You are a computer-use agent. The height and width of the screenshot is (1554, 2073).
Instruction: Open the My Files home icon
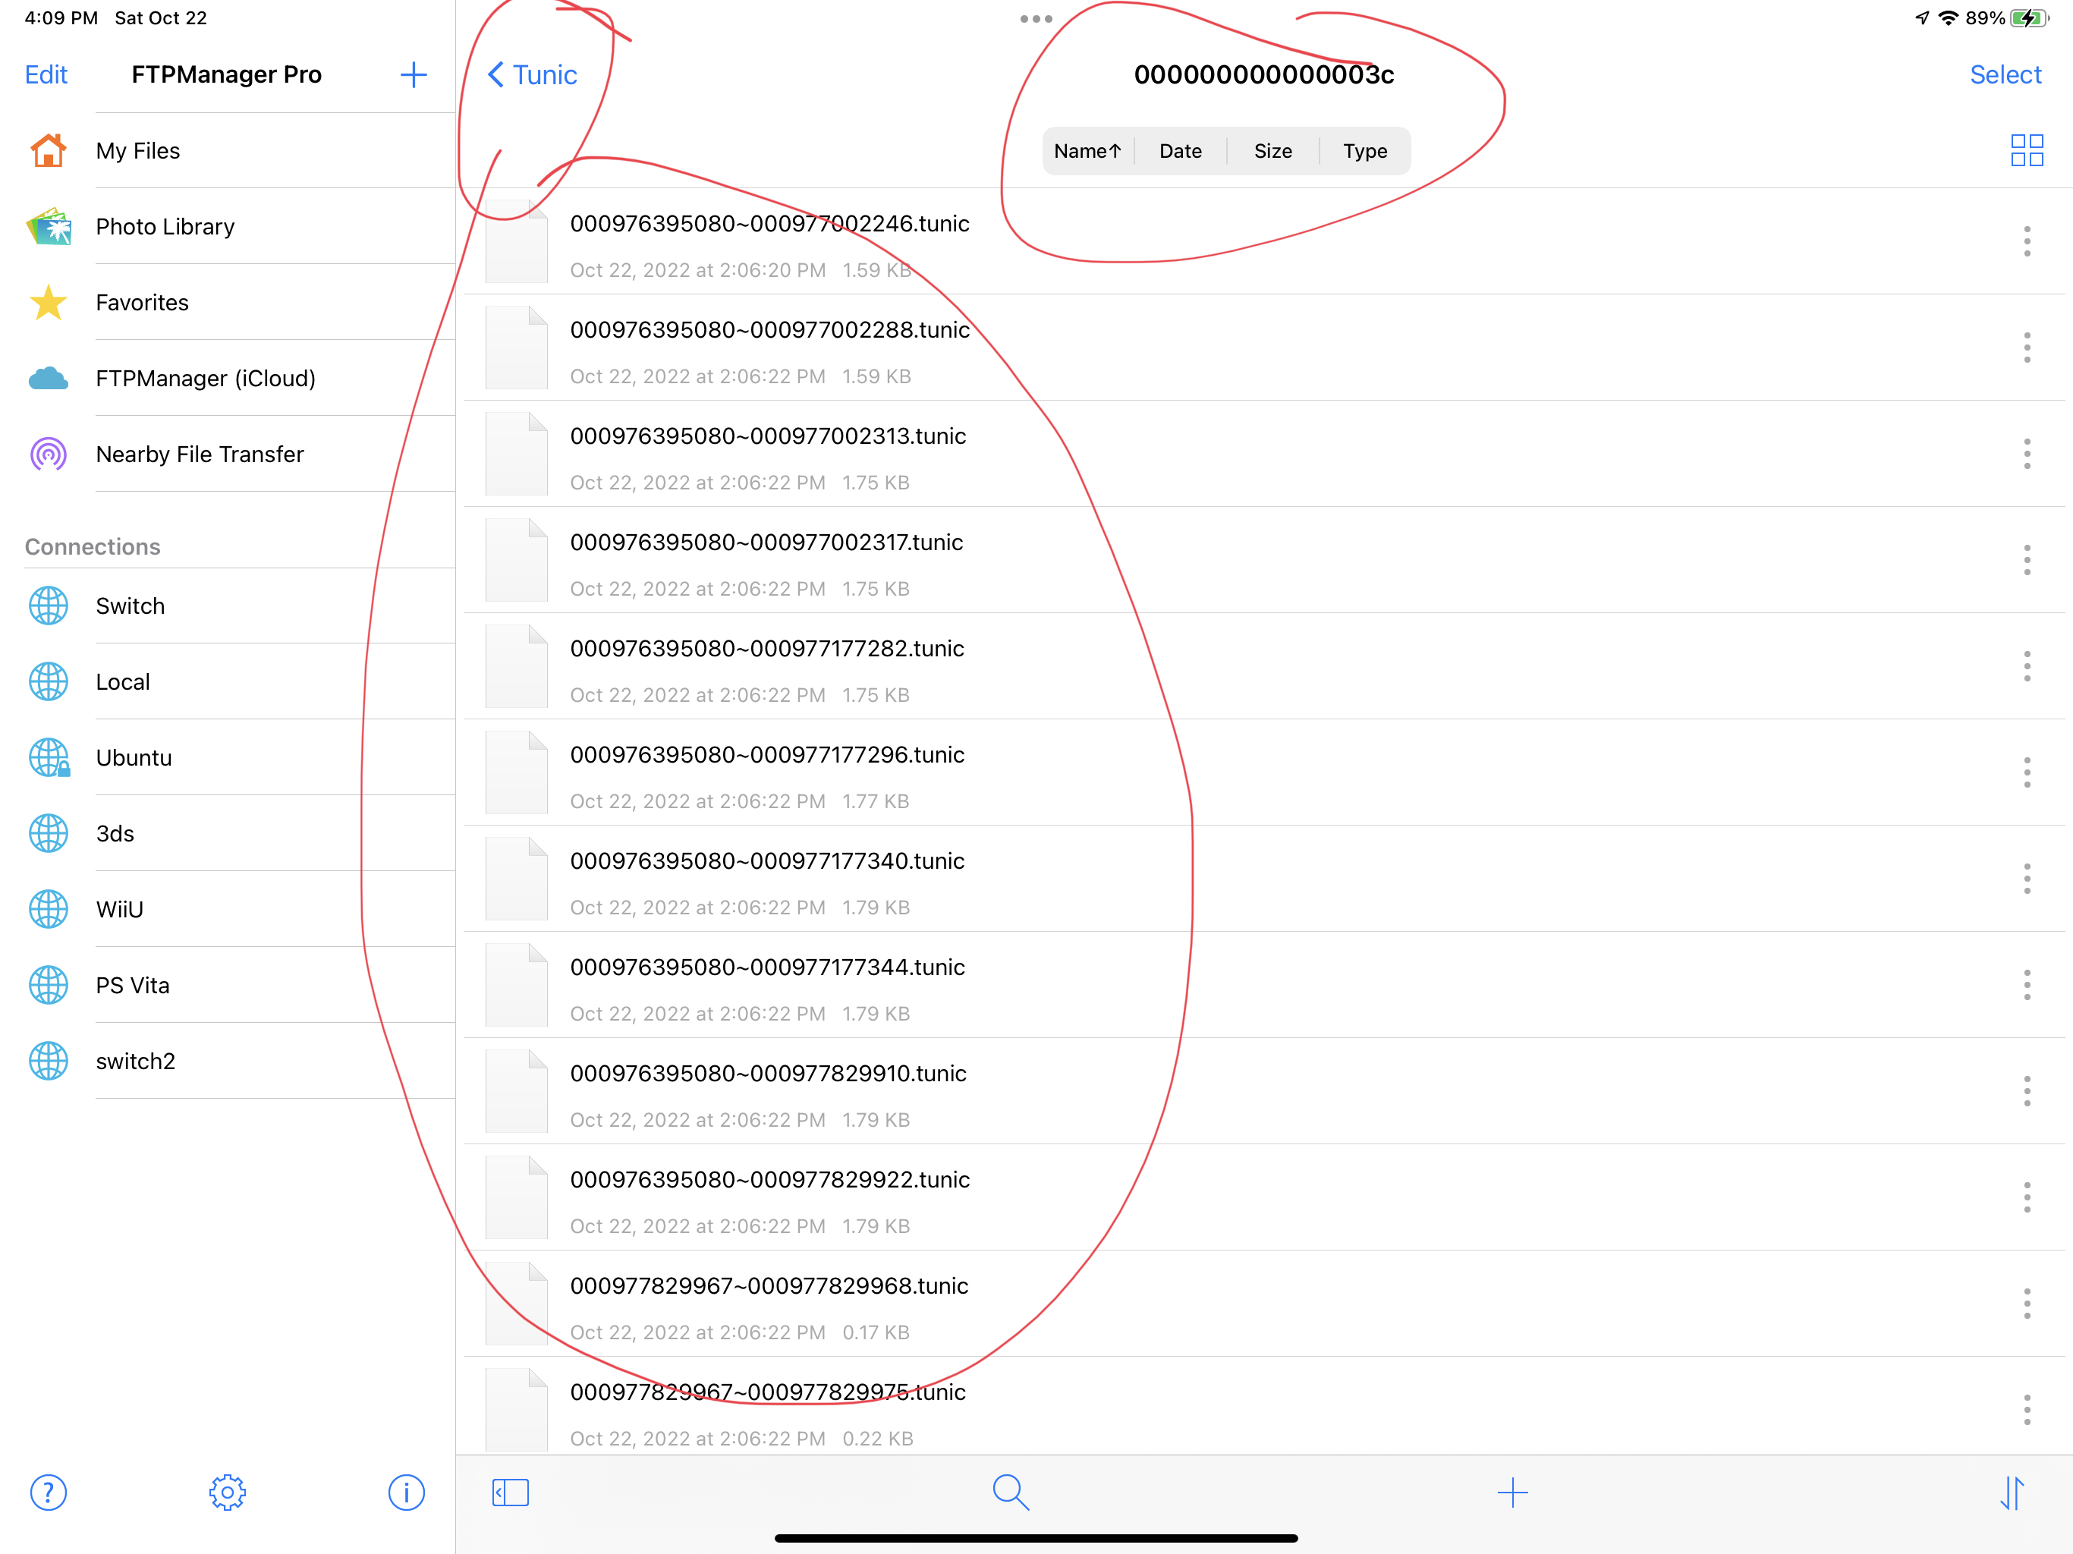48,150
